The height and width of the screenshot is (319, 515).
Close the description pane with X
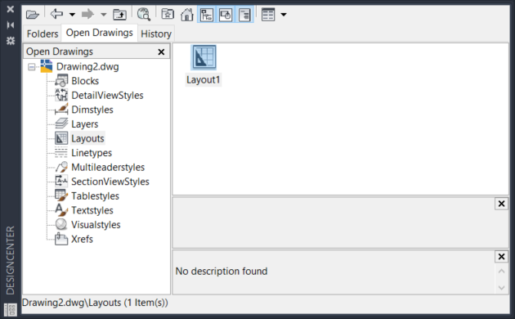click(501, 257)
